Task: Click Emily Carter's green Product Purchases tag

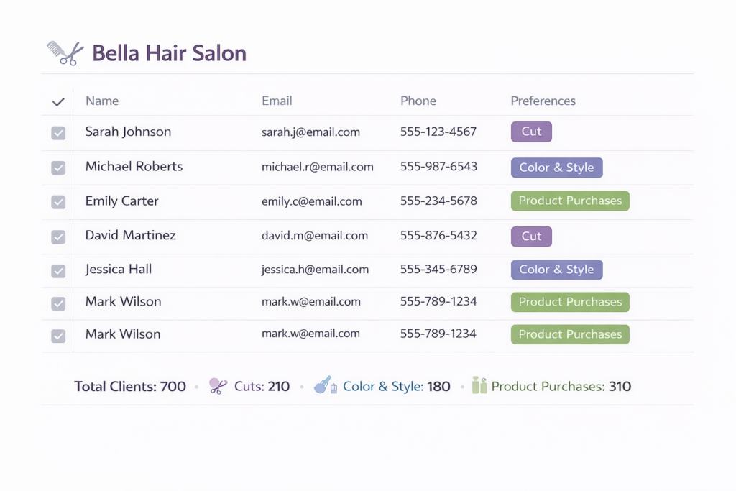Action: [x=570, y=201]
